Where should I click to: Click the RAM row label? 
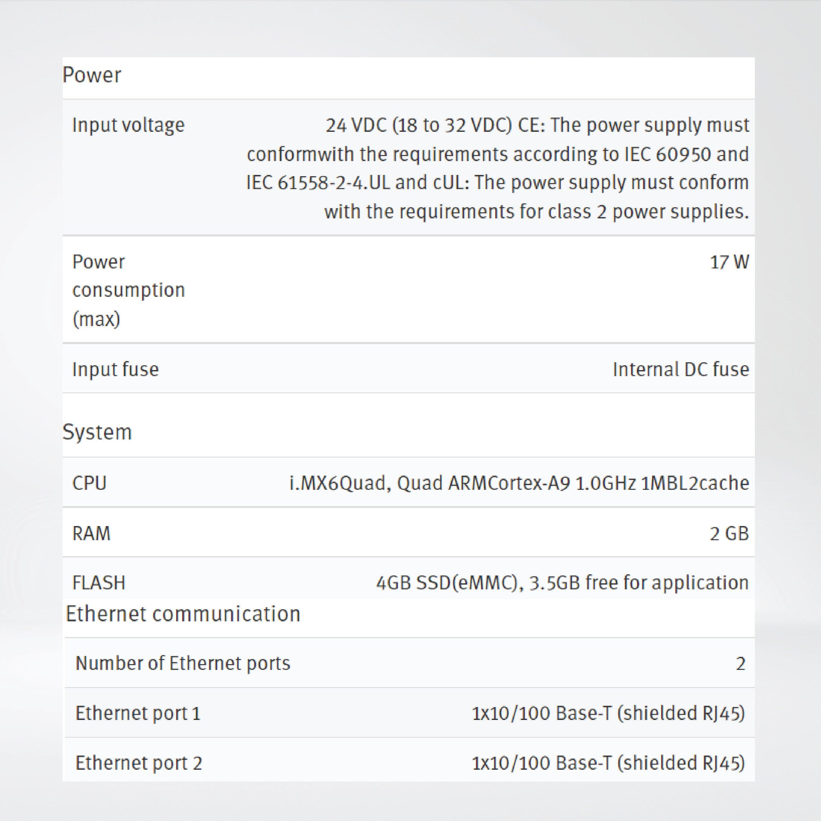(91, 533)
